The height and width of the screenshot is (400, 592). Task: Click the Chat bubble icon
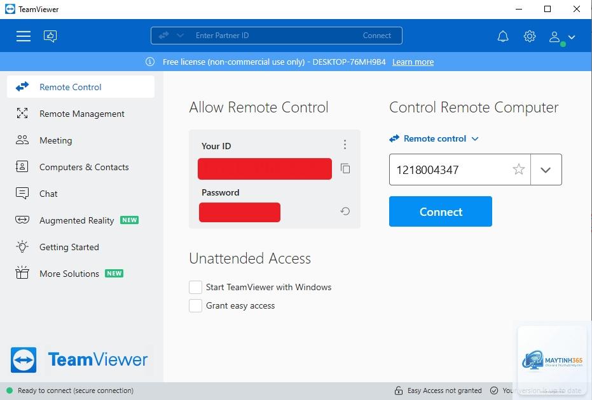coord(22,194)
